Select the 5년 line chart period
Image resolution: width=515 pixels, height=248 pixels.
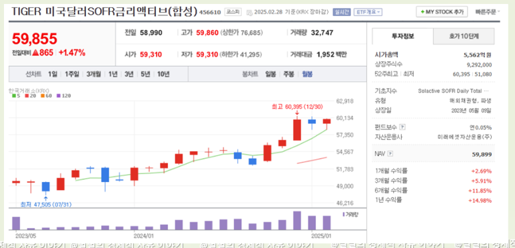(x=145, y=74)
